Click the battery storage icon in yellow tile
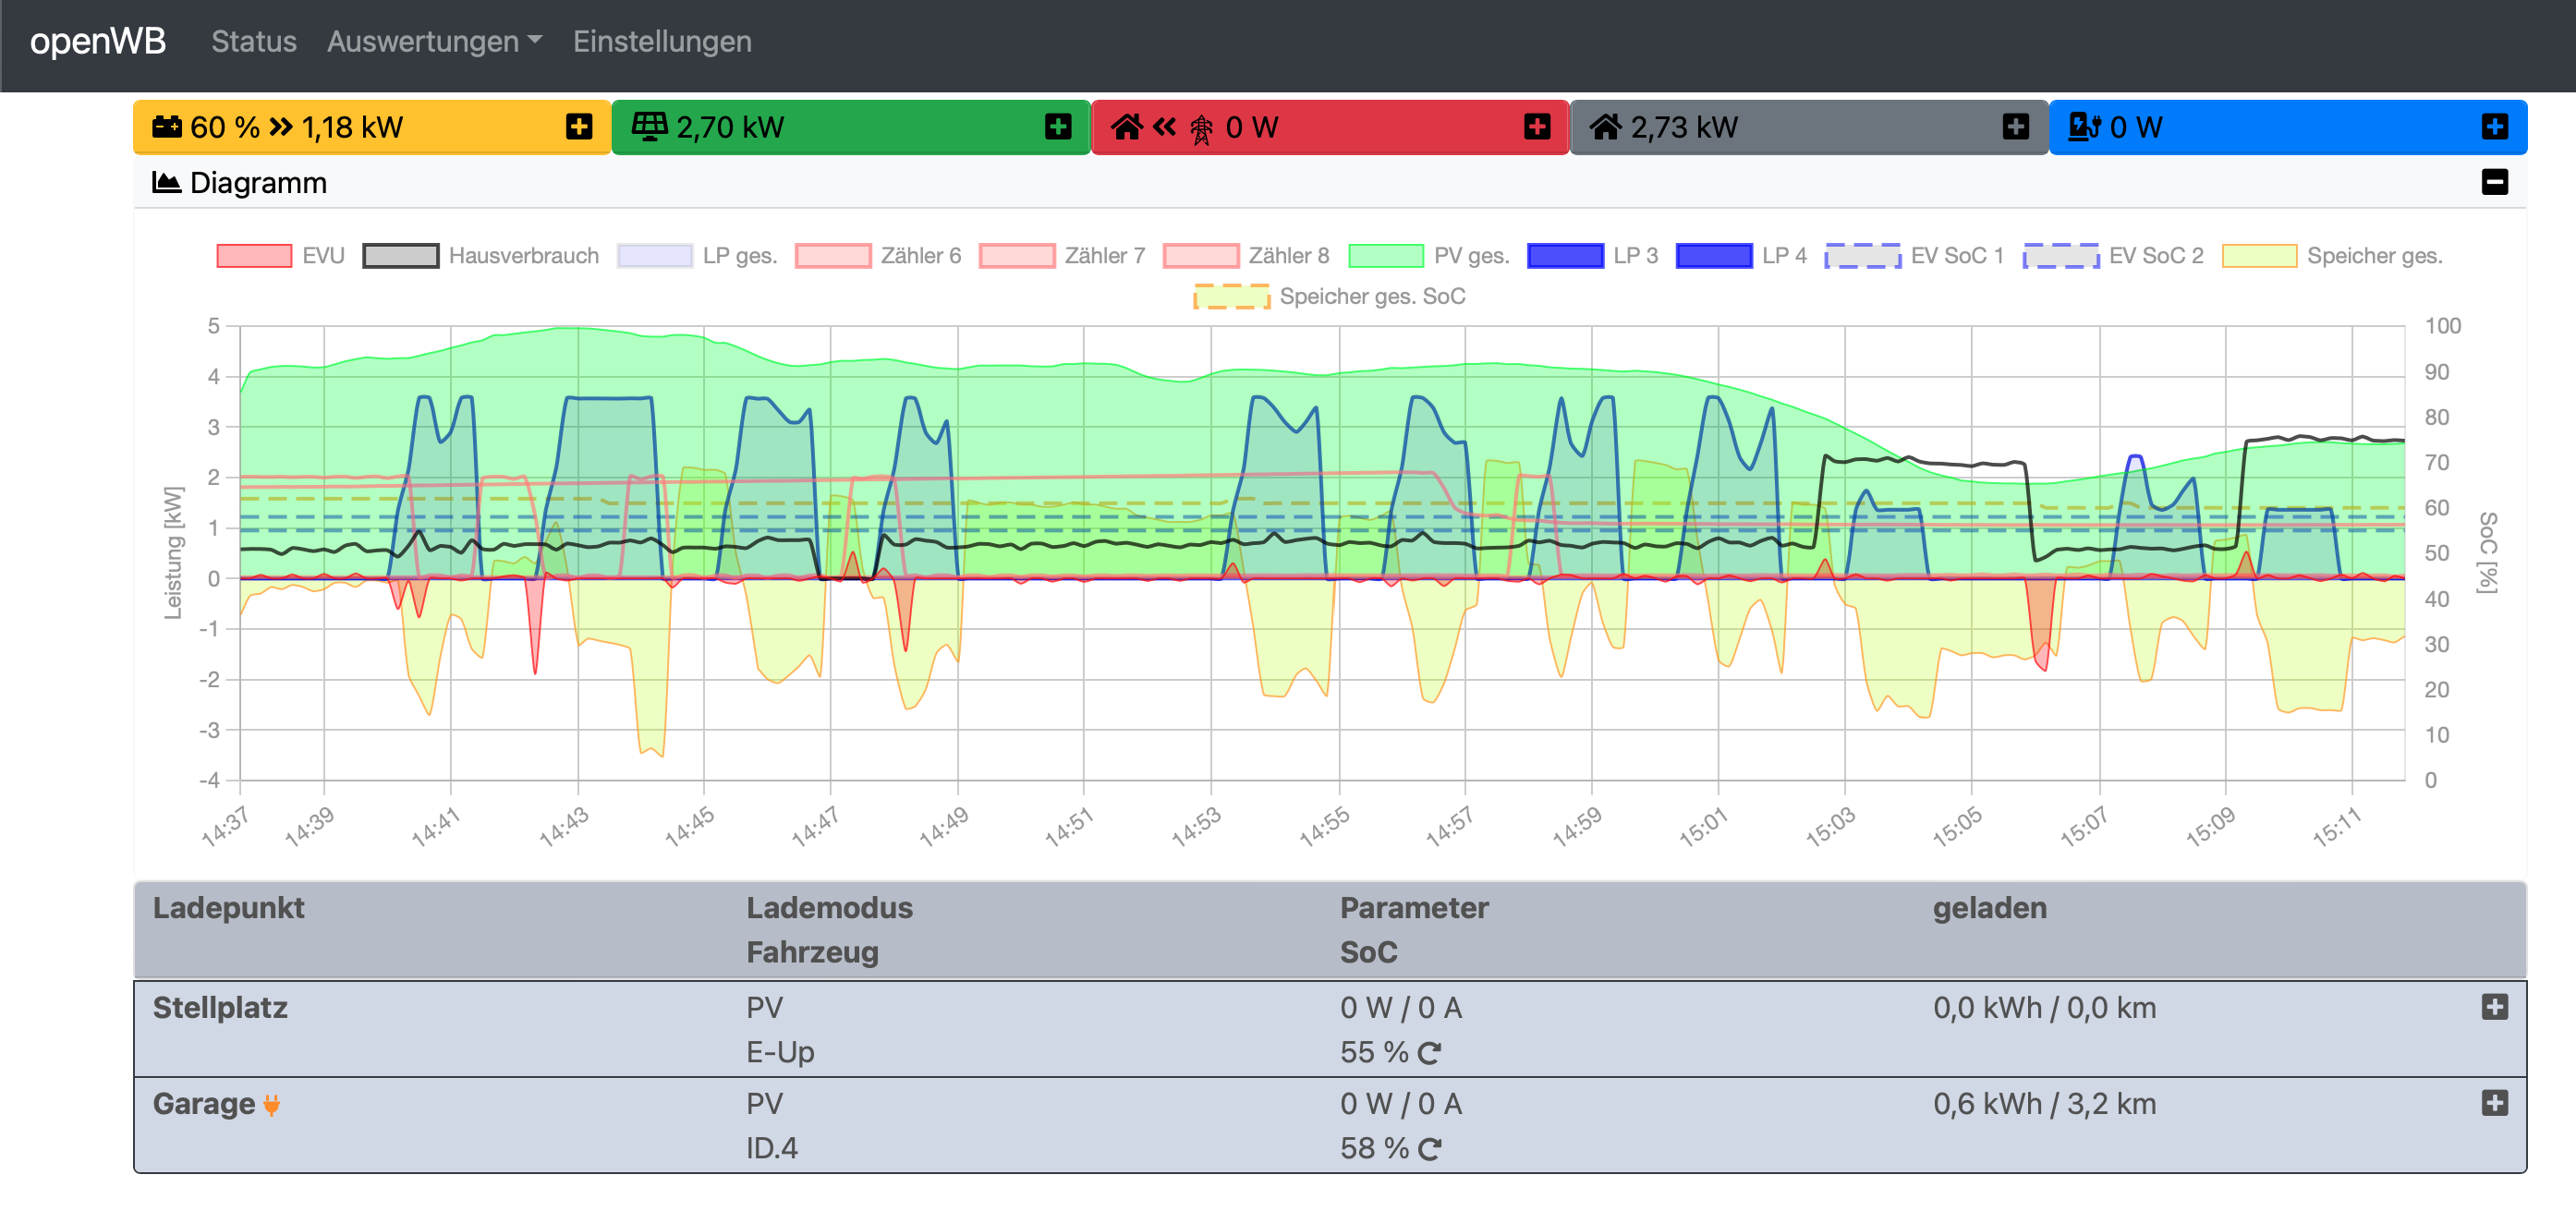The image size is (2576, 1223). (x=166, y=127)
